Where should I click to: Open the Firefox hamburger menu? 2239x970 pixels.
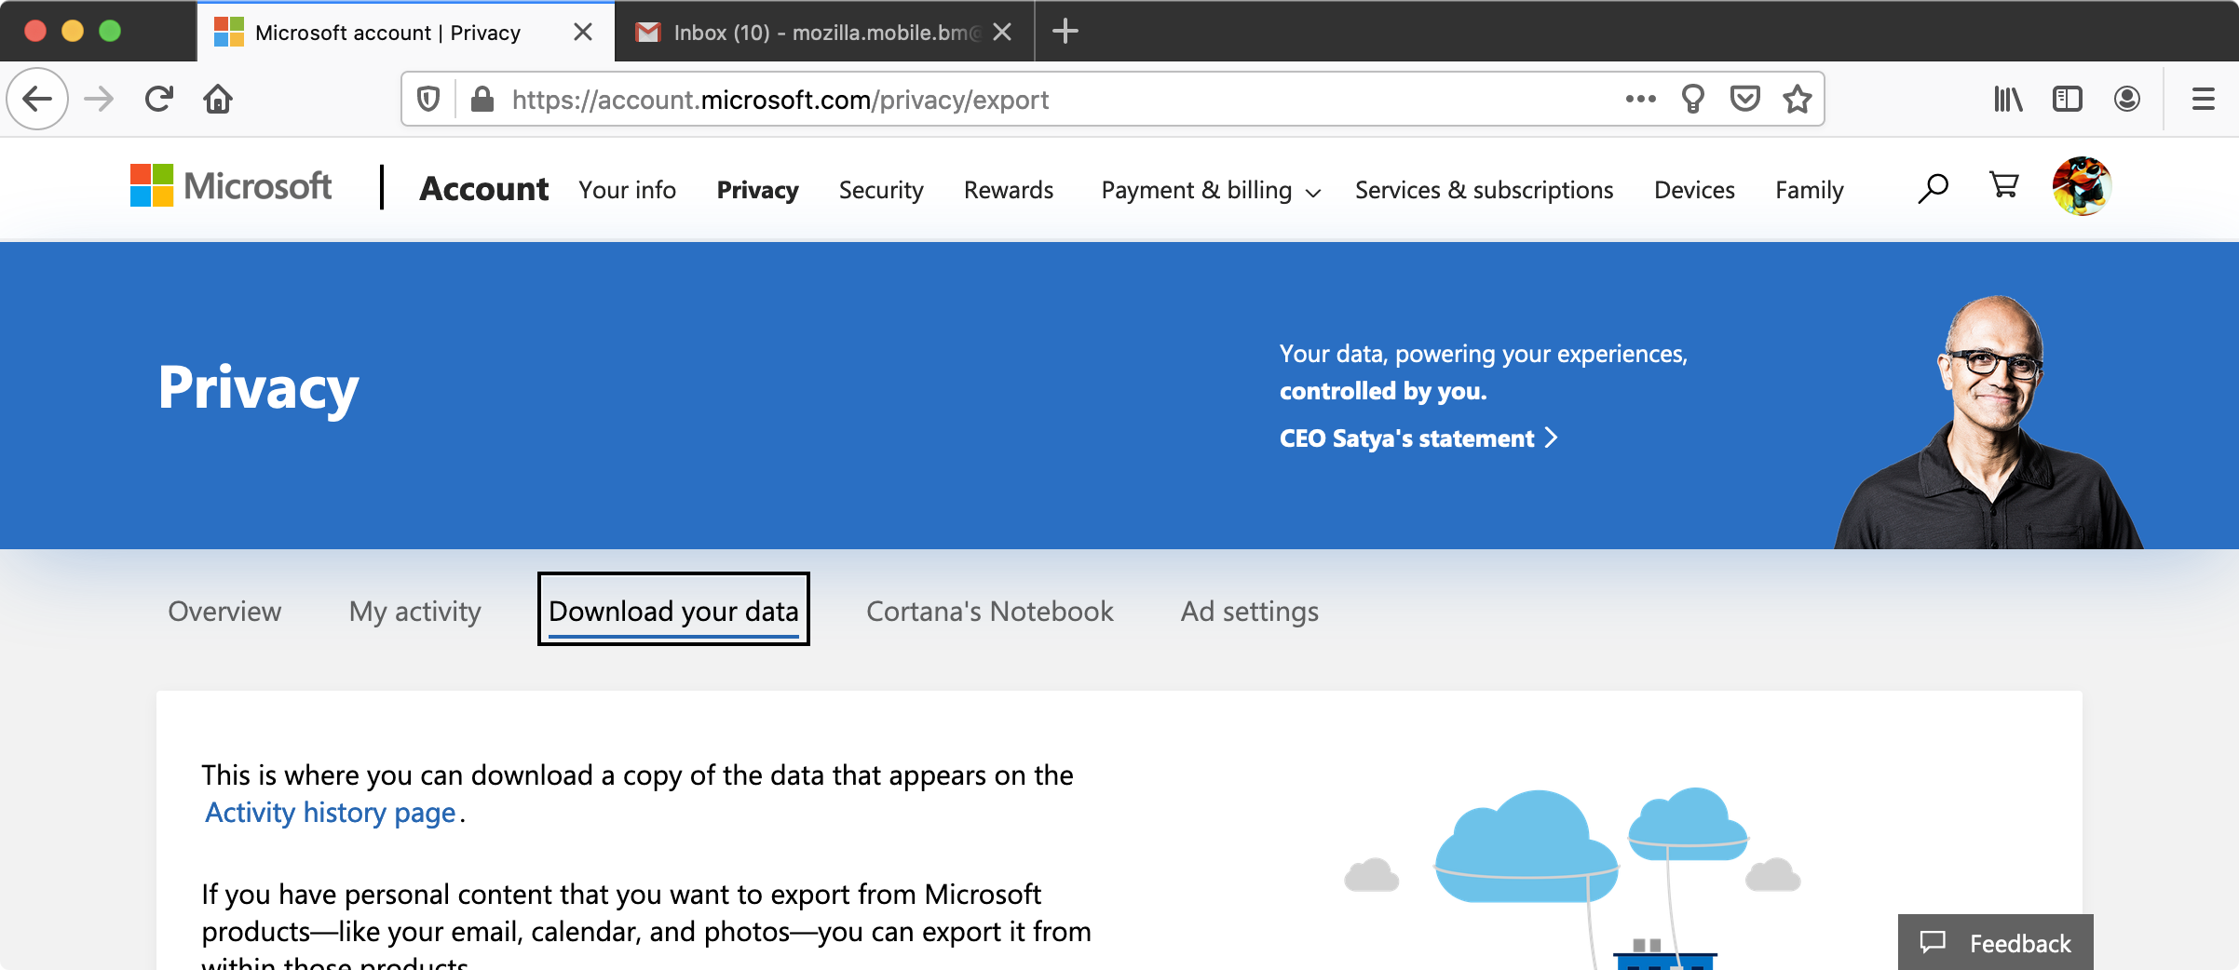[2203, 99]
